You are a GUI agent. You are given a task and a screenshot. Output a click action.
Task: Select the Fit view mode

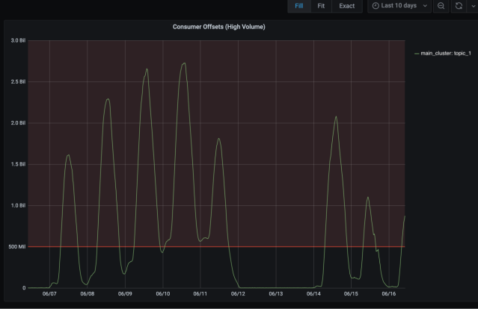(x=321, y=6)
